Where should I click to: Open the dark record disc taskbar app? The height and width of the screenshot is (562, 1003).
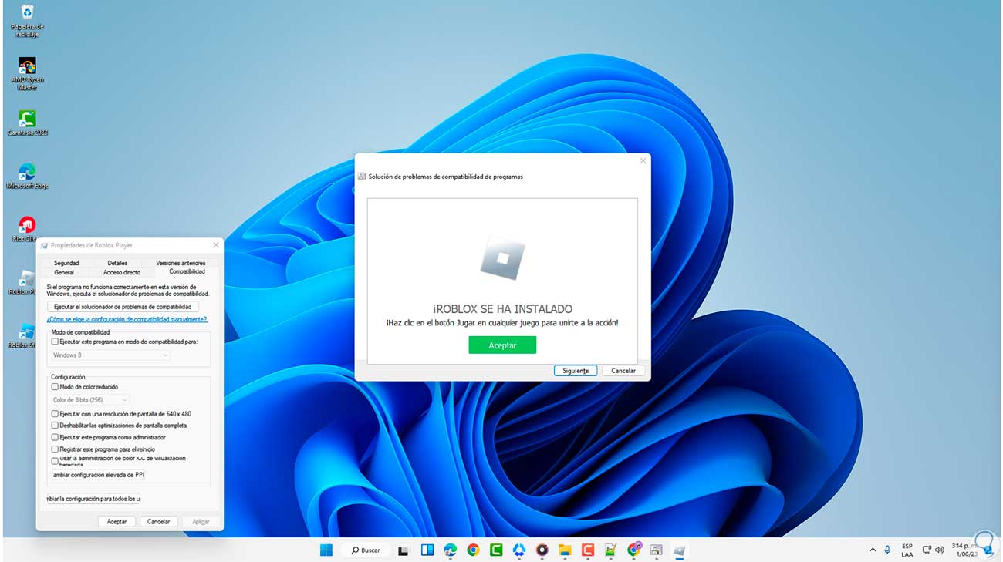pyautogui.click(x=542, y=550)
